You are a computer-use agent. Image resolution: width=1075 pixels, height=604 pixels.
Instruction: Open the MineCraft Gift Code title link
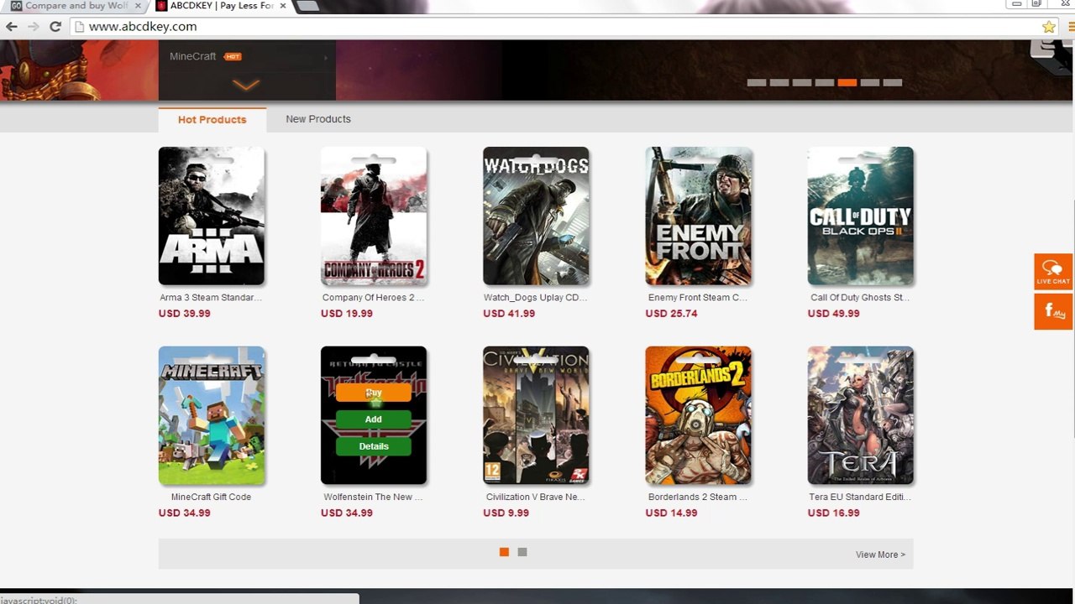coord(211,497)
